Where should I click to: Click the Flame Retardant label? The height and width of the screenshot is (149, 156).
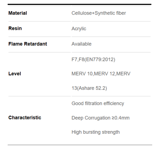[28, 44]
